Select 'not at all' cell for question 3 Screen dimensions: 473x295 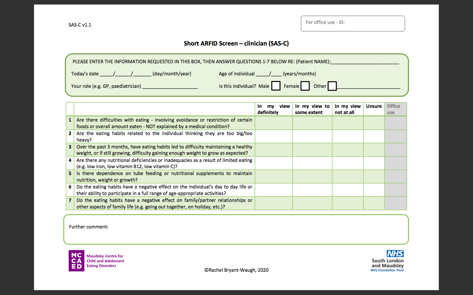[348, 150]
